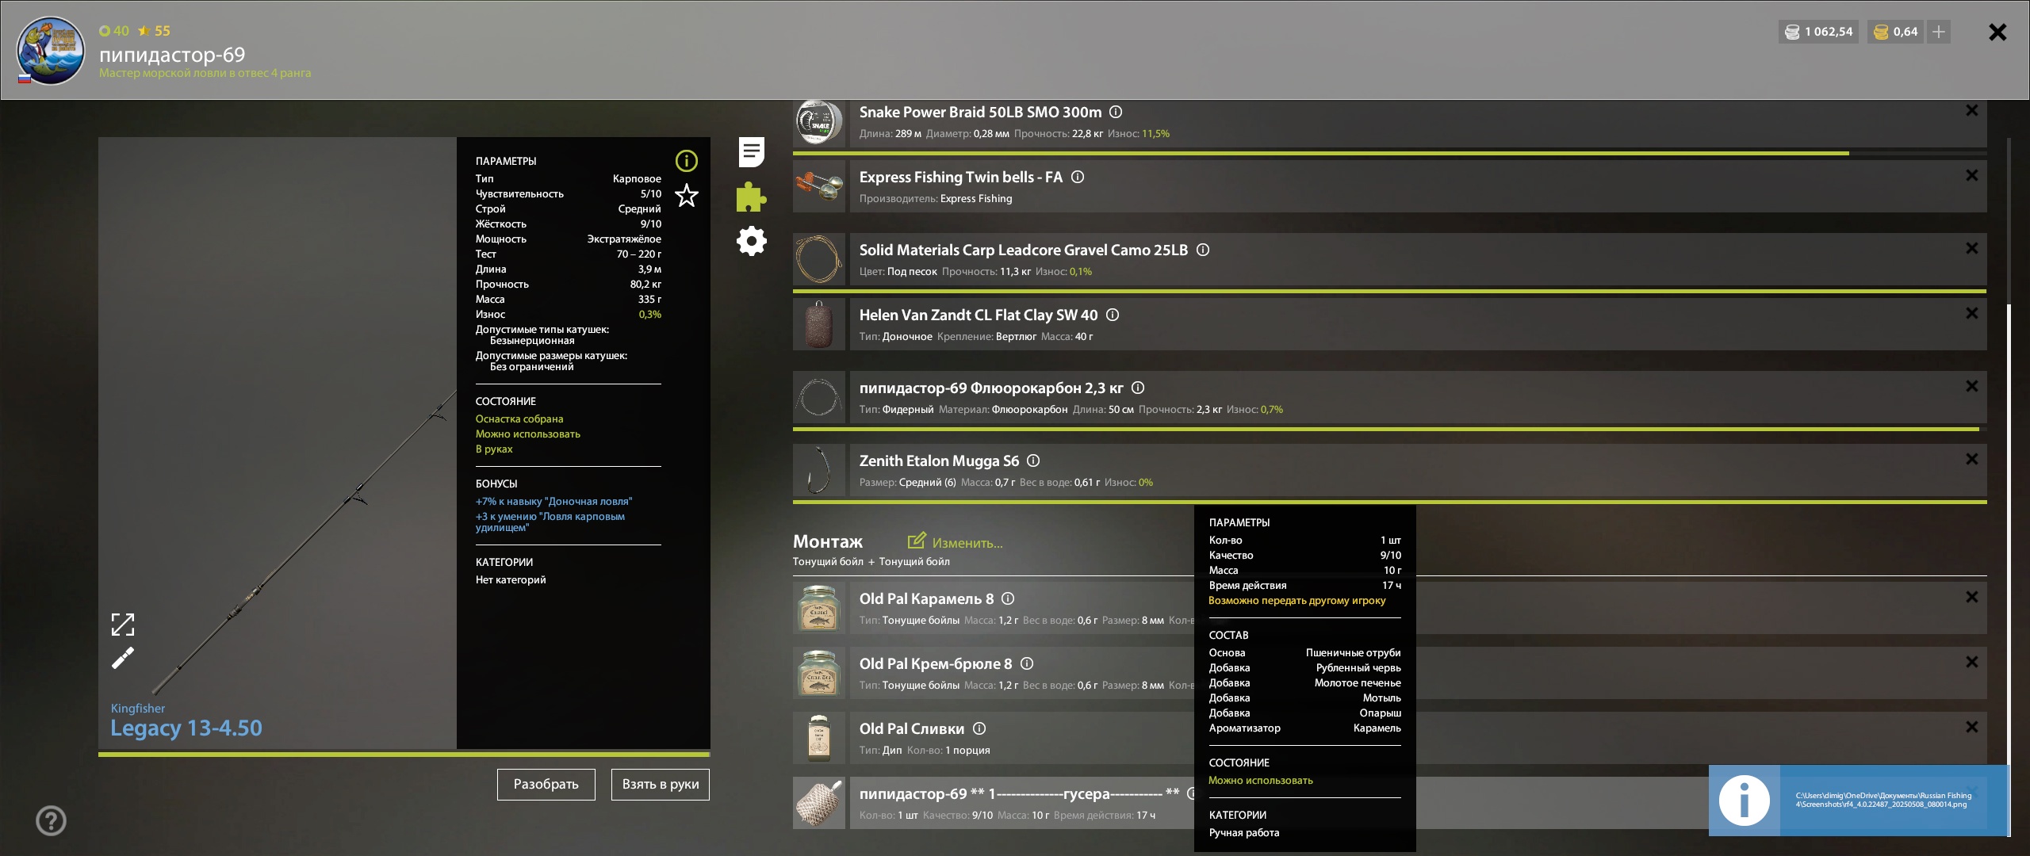Open the rod info icon in parameters panel
The image size is (2030, 856).
click(686, 161)
